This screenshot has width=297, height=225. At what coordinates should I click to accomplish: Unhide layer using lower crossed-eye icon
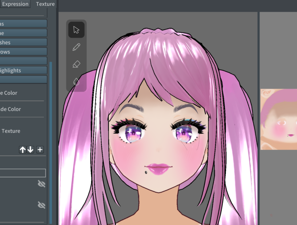[41, 205]
